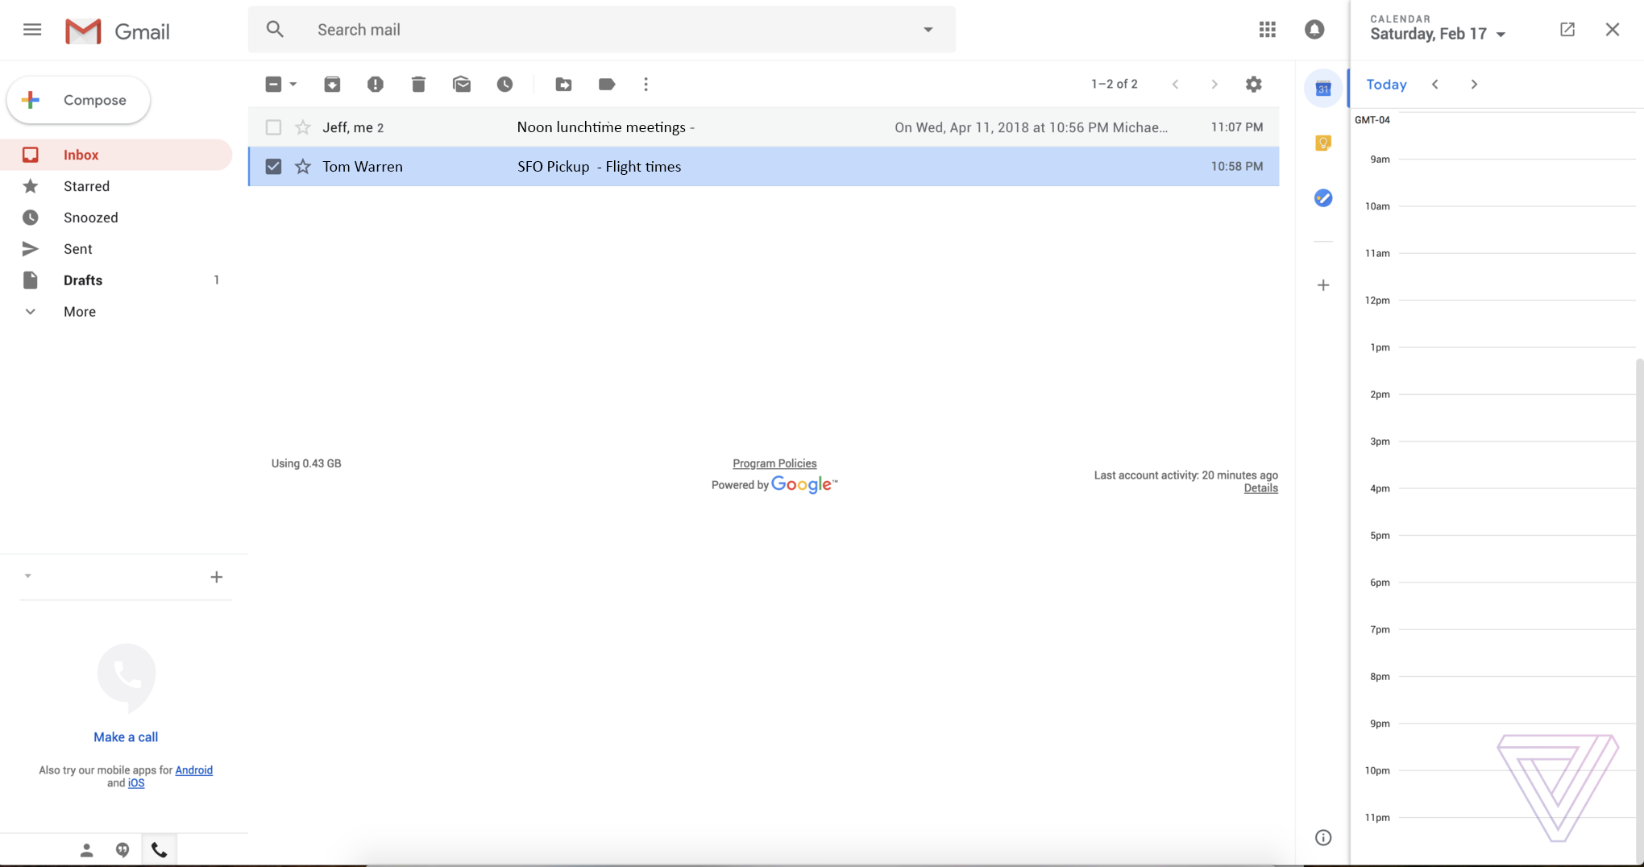The image size is (1644, 867).
Task: Report the selected email as spam
Action: point(375,84)
